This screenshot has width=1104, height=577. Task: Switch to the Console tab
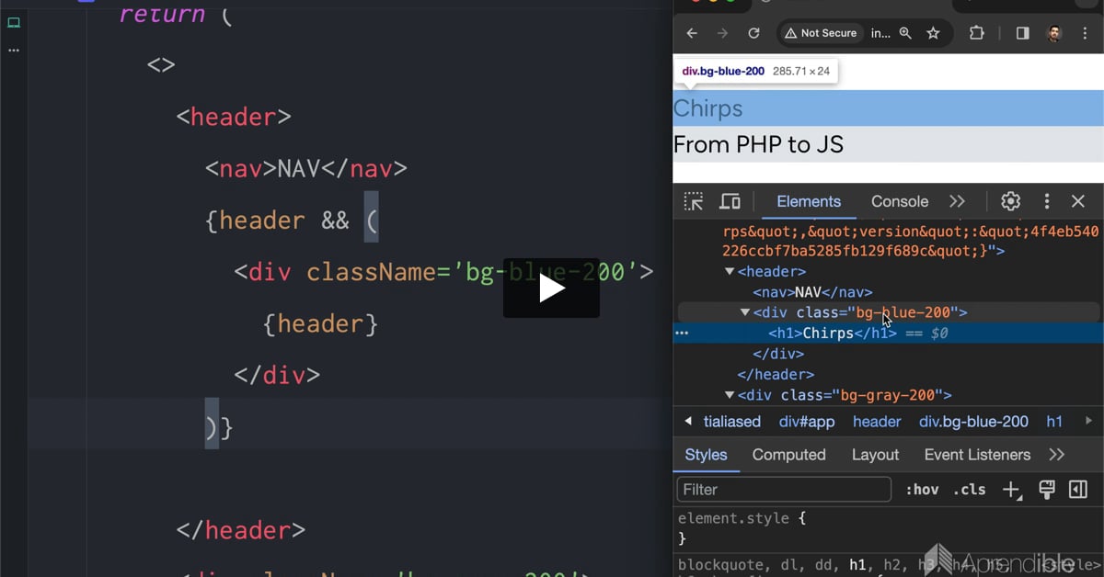900,201
